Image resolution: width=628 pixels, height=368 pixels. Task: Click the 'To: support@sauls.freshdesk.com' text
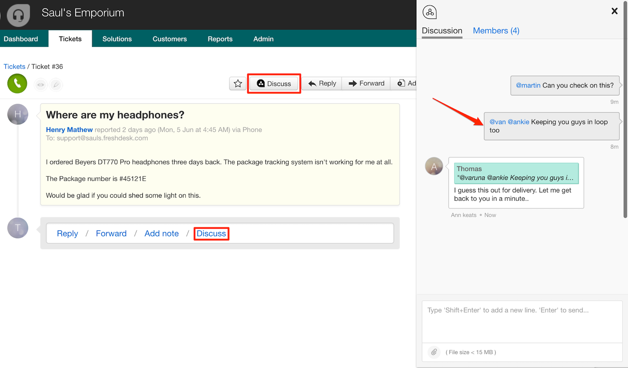pos(97,138)
